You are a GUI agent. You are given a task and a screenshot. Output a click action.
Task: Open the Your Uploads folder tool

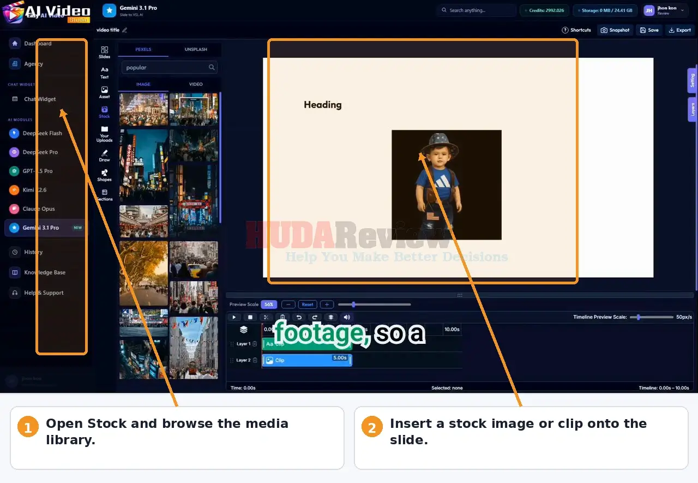click(x=104, y=134)
